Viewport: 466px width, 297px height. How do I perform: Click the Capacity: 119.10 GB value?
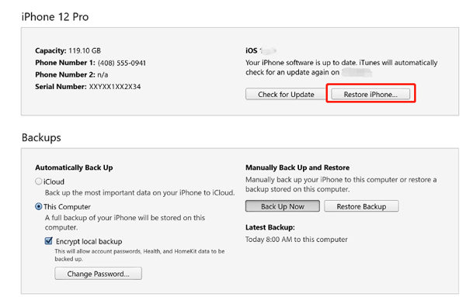(x=68, y=50)
